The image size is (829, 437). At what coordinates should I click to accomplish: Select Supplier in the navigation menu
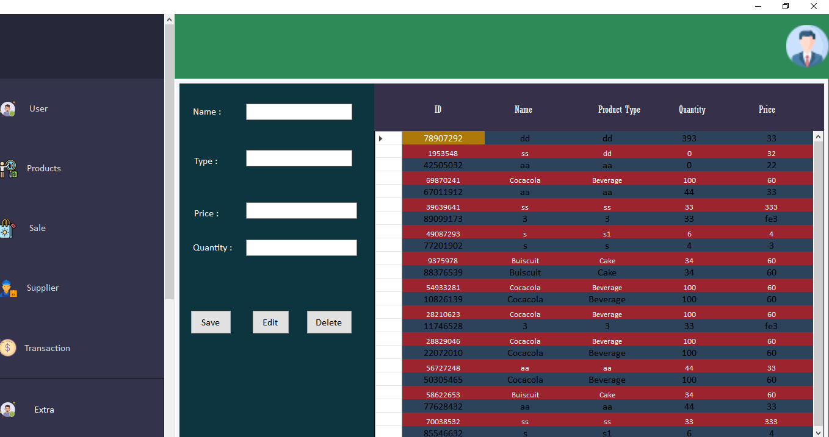pos(42,288)
